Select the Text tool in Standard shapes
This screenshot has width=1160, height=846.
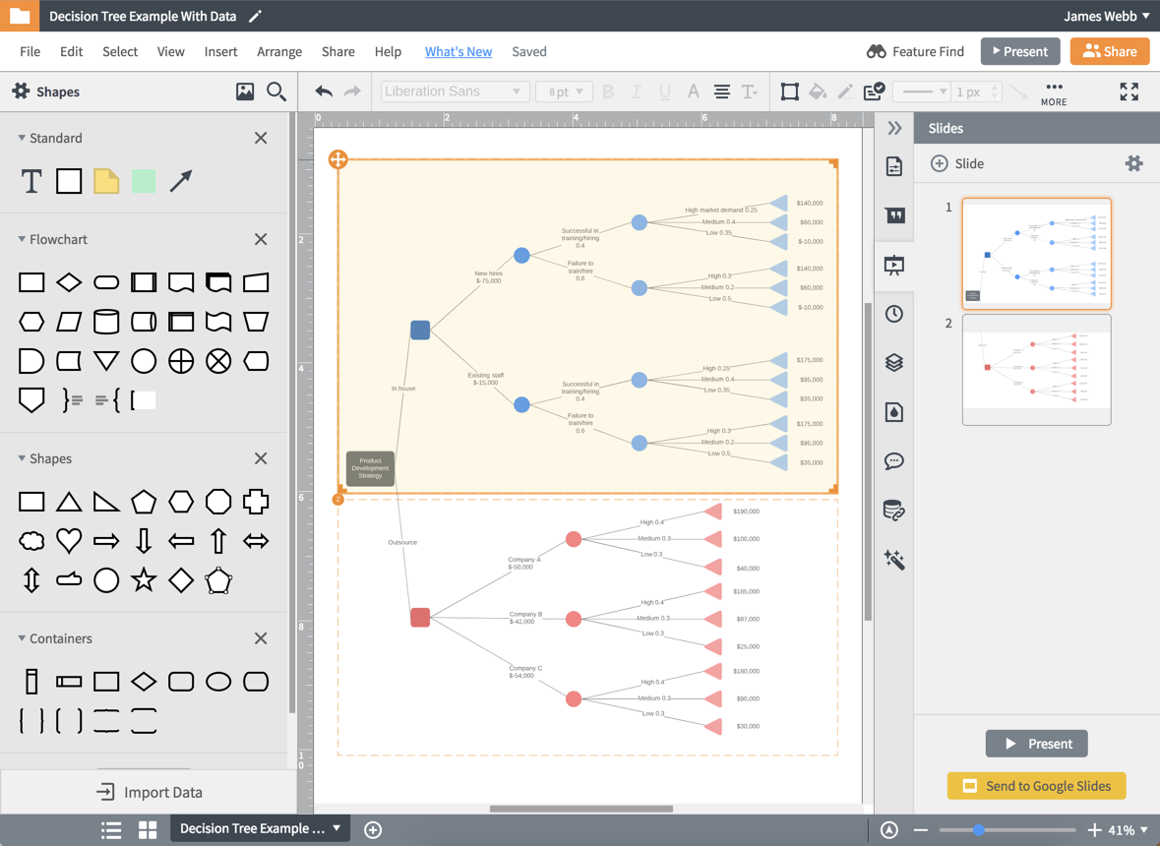(31, 180)
